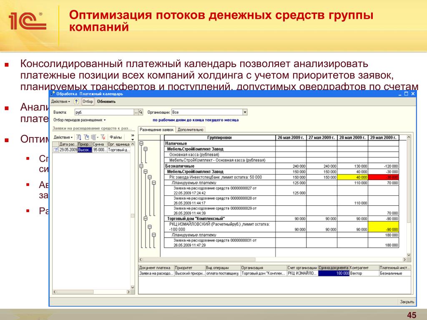Click the Вектор counterparty cell
The width and height of the screenshot is (427, 320).
click(x=364, y=273)
